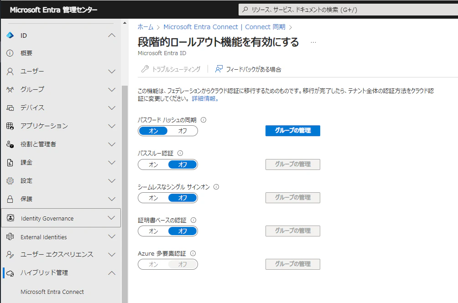The width and height of the screenshot is (458, 303).
Task: Click the search field for resources and services
Action: point(348,10)
